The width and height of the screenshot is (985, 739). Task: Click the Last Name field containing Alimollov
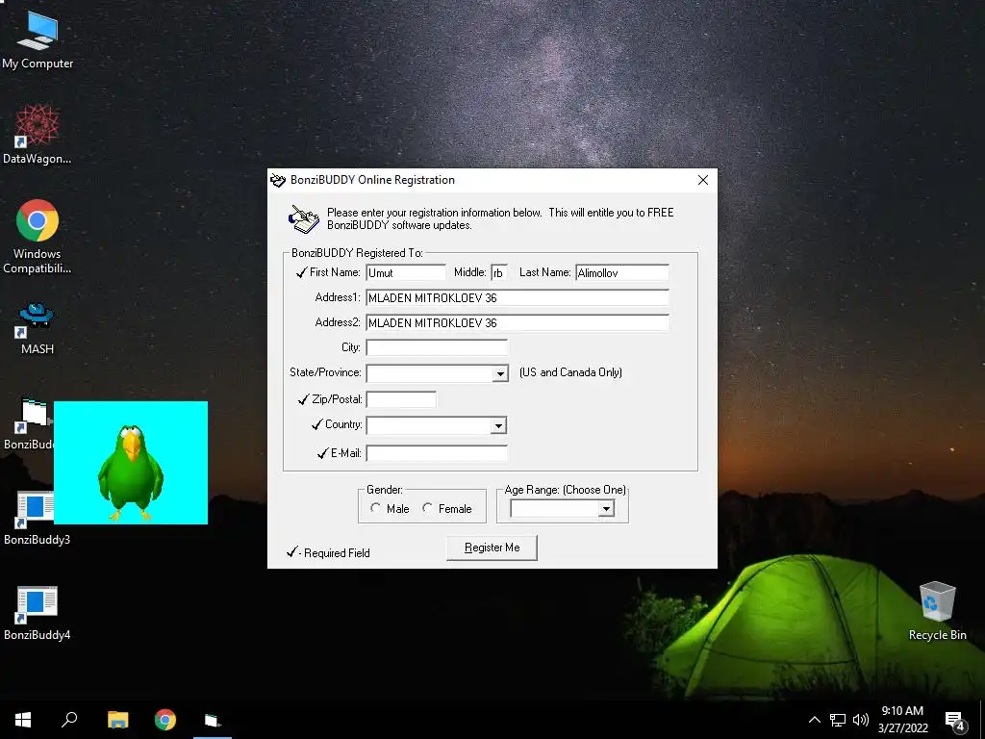pyautogui.click(x=622, y=272)
